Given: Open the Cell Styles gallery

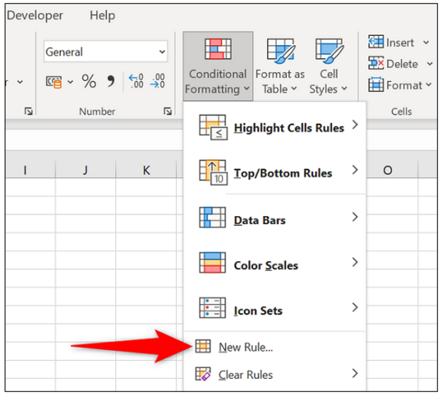Looking at the screenshot, I should coord(329,66).
